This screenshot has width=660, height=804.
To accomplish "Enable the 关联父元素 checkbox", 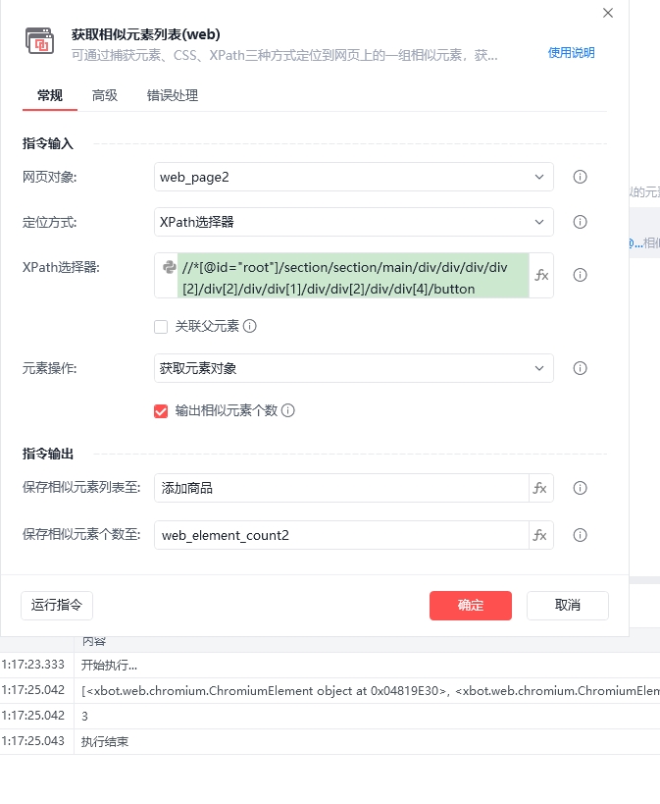I will pos(161,327).
